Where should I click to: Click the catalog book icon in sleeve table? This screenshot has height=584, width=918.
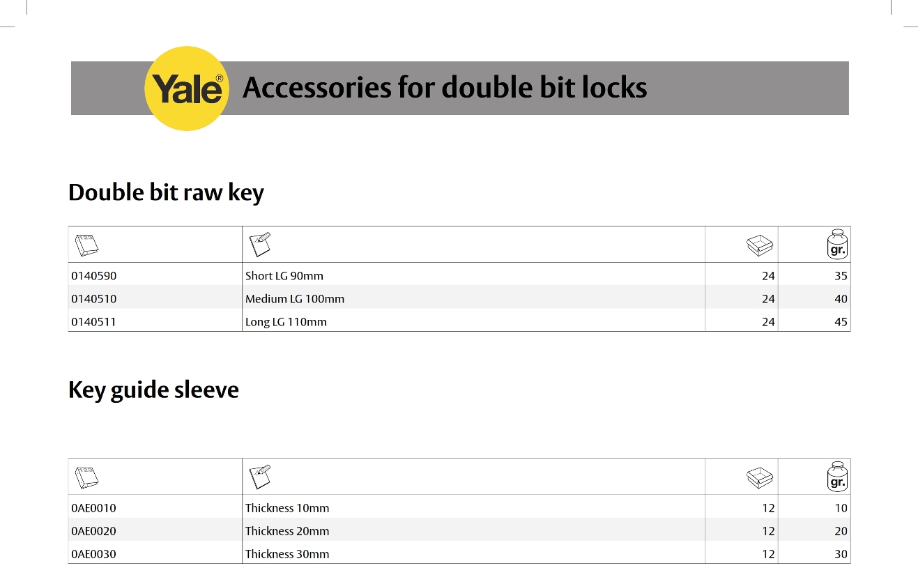point(86,477)
